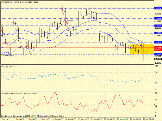Viewport: 162px width, 121px height.
Task: Click the 19 Jun 16:00 date label
Action: point(84,119)
